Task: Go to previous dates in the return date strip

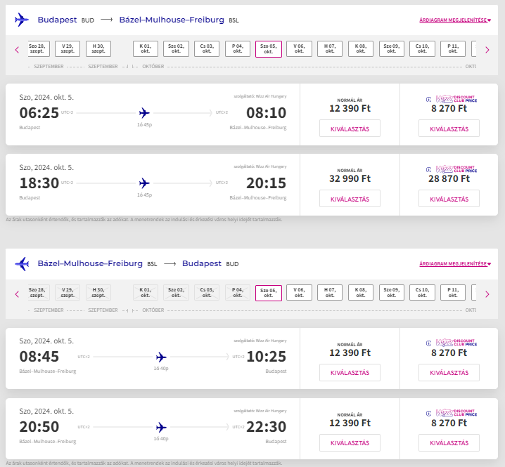Action: pos(17,294)
